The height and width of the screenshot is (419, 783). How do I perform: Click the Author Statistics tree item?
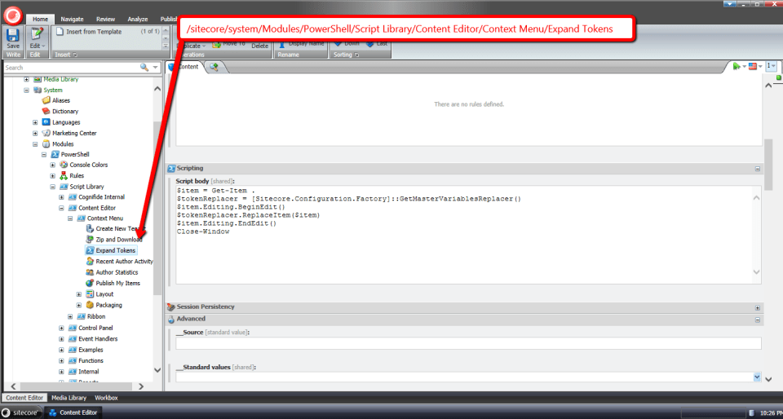tap(117, 272)
